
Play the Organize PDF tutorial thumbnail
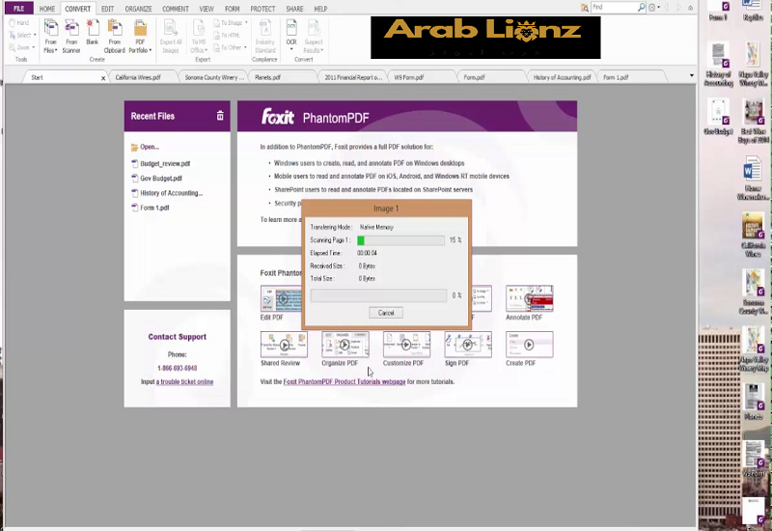tap(345, 345)
